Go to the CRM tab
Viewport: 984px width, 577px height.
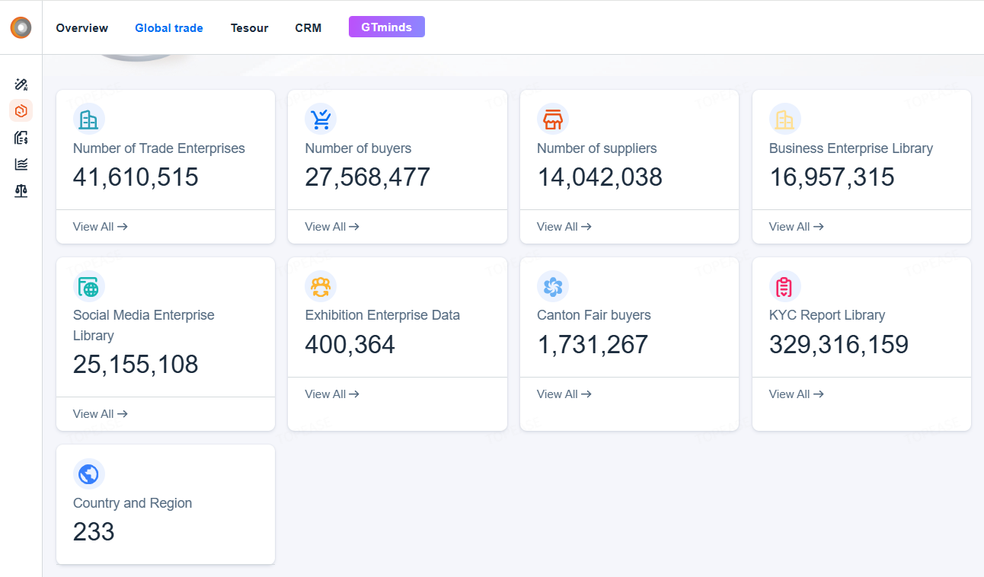(308, 28)
